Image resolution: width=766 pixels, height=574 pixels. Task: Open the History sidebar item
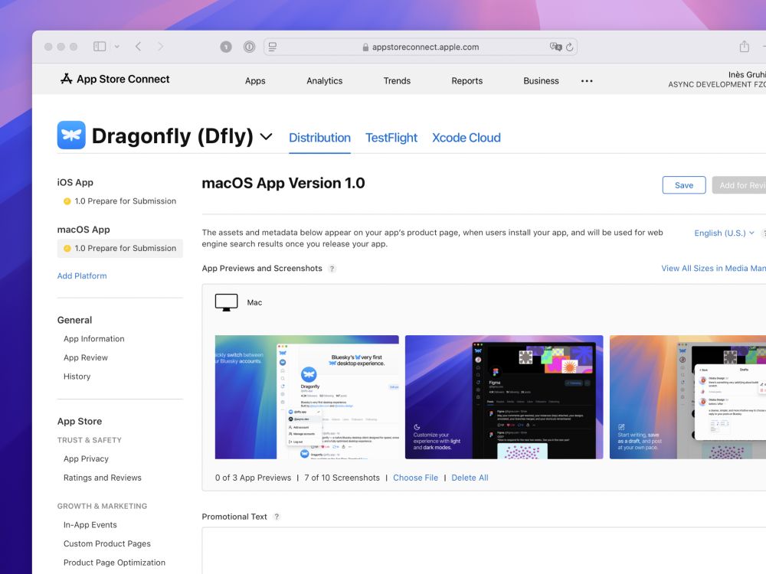77,377
